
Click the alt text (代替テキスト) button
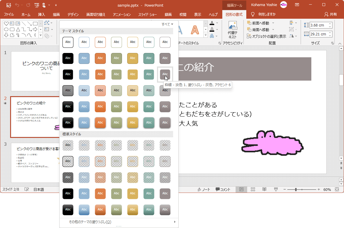(x=232, y=30)
